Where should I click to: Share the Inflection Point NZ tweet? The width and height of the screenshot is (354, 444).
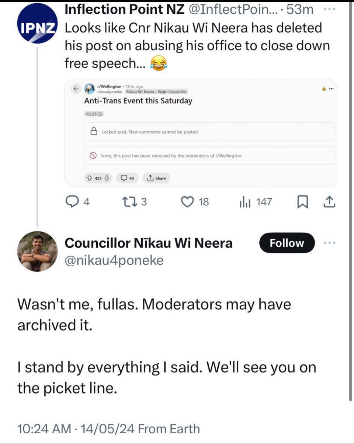pos(330,202)
